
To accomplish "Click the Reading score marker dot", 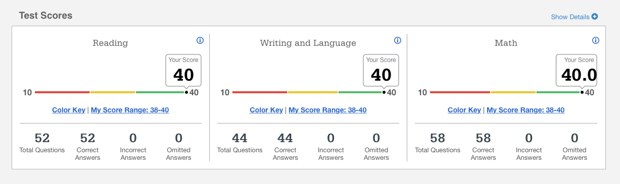I will pyautogui.click(x=186, y=92).
